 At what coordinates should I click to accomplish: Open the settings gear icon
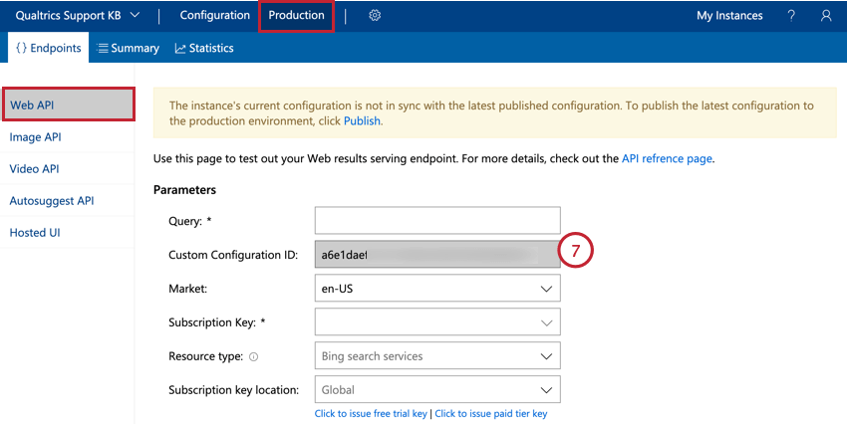point(375,16)
